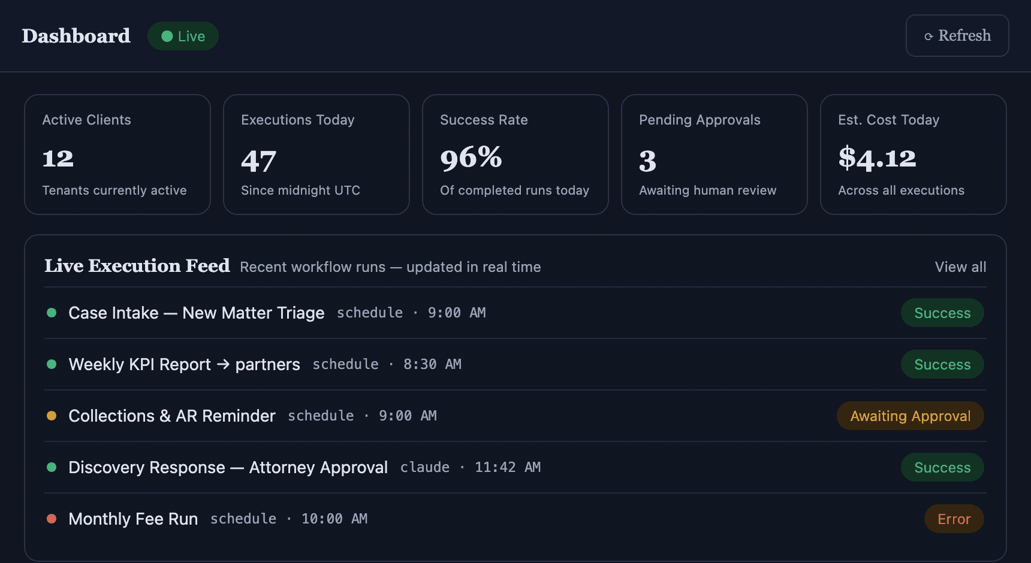Screen dimensions: 1031x563
Task: Click green status dot for Weekly KPI Report
Action: [x=52, y=364]
